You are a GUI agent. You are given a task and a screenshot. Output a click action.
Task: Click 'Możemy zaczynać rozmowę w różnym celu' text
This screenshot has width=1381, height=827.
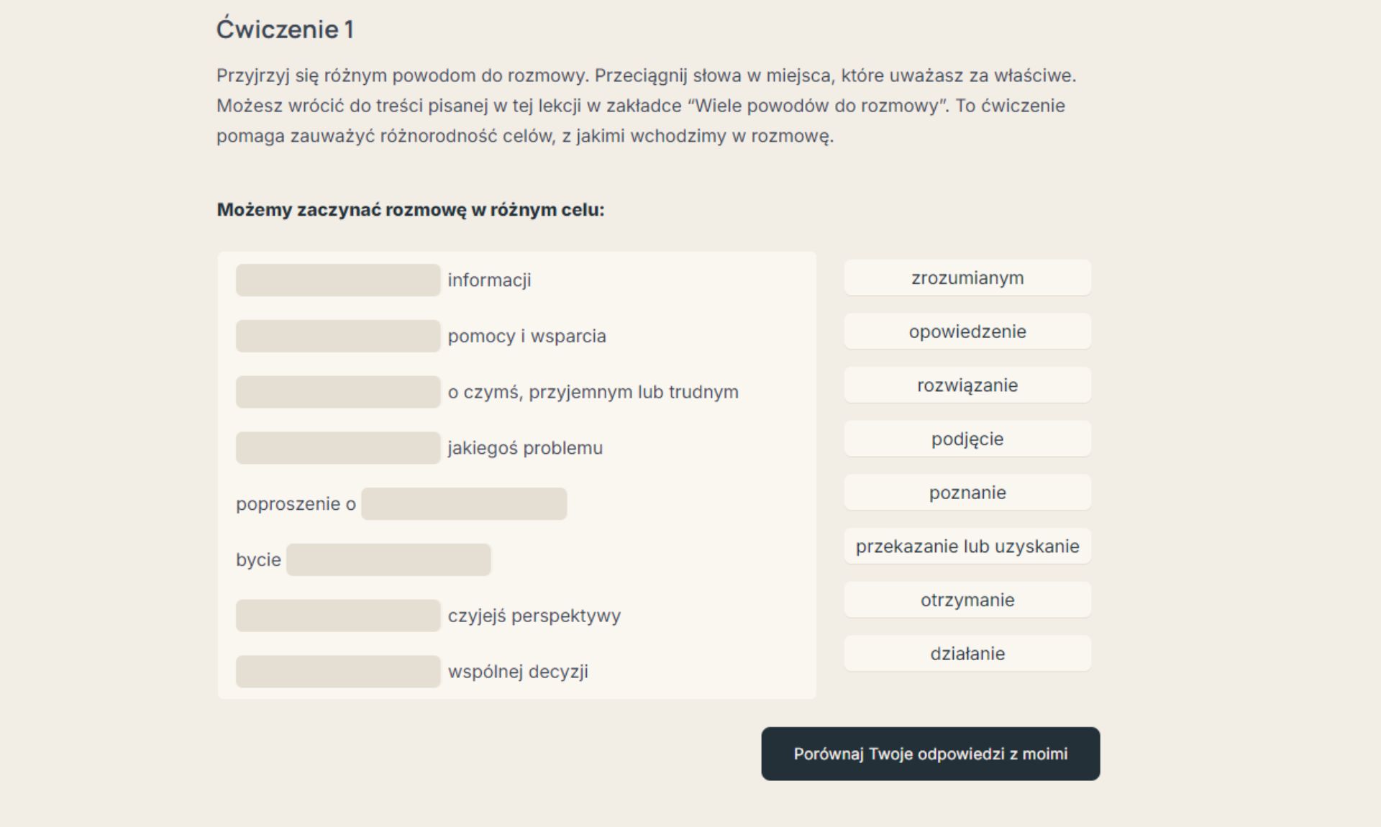pyautogui.click(x=411, y=210)
